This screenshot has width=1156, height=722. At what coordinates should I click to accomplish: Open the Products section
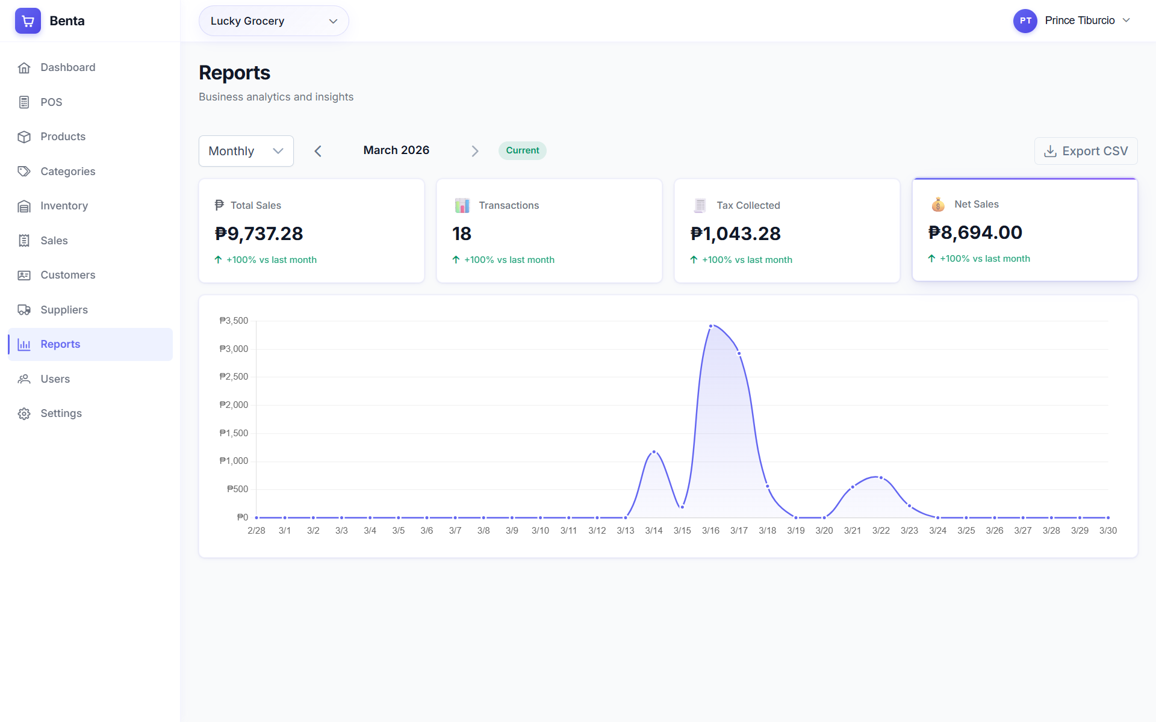[63, 137]
